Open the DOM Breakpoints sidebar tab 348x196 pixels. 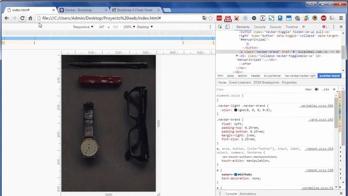point(266,82)
